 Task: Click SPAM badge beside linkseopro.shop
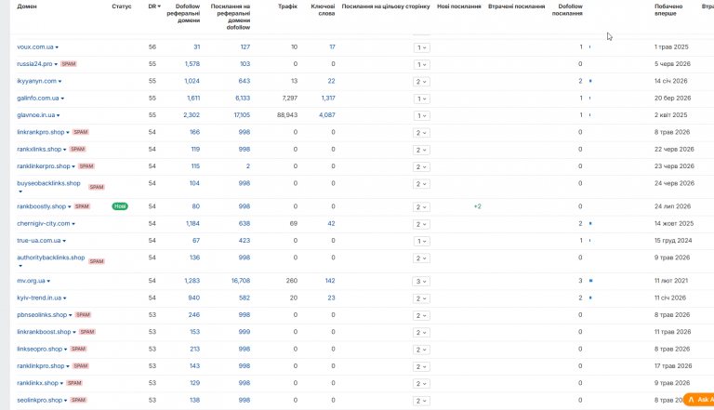(78, 349)
